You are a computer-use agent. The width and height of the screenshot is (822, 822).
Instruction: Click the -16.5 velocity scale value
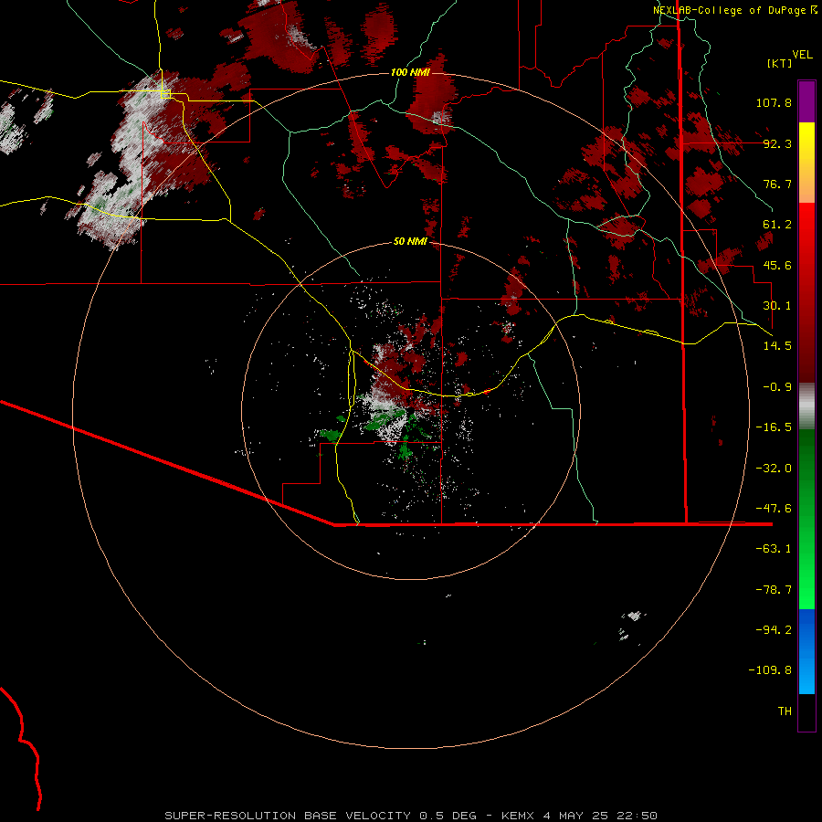(774, 427)
